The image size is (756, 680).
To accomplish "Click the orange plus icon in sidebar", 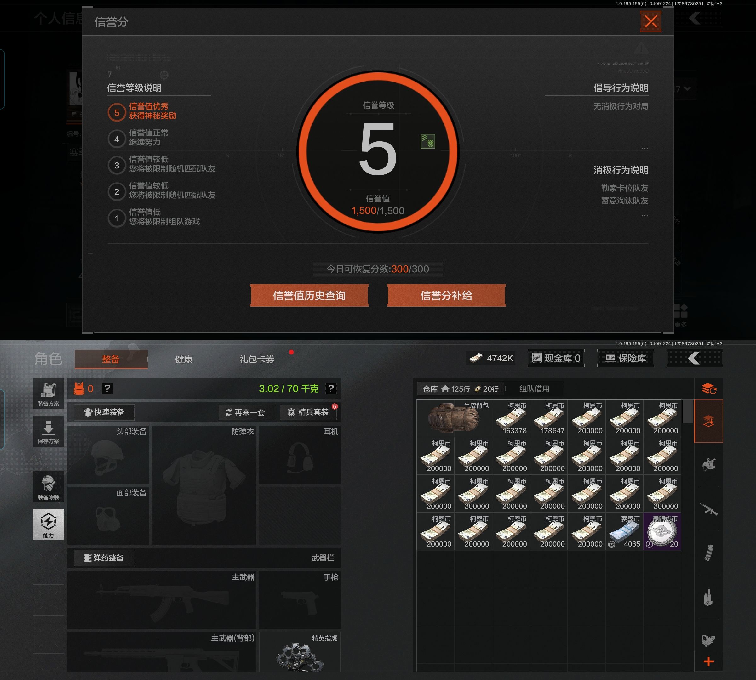I will pos(708,662).
